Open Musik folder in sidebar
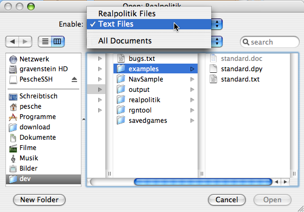 [43, 158]
